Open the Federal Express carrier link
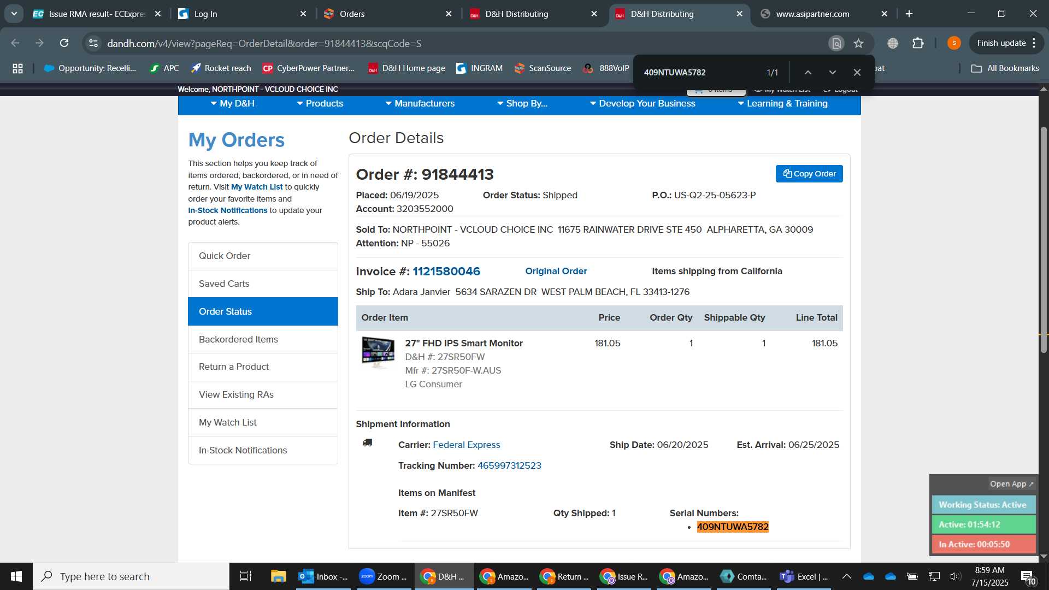 click(x=467, y=445)
